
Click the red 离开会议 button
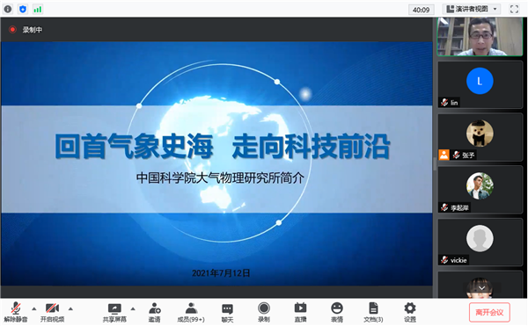pyautogui.click(x=489, y=312)
